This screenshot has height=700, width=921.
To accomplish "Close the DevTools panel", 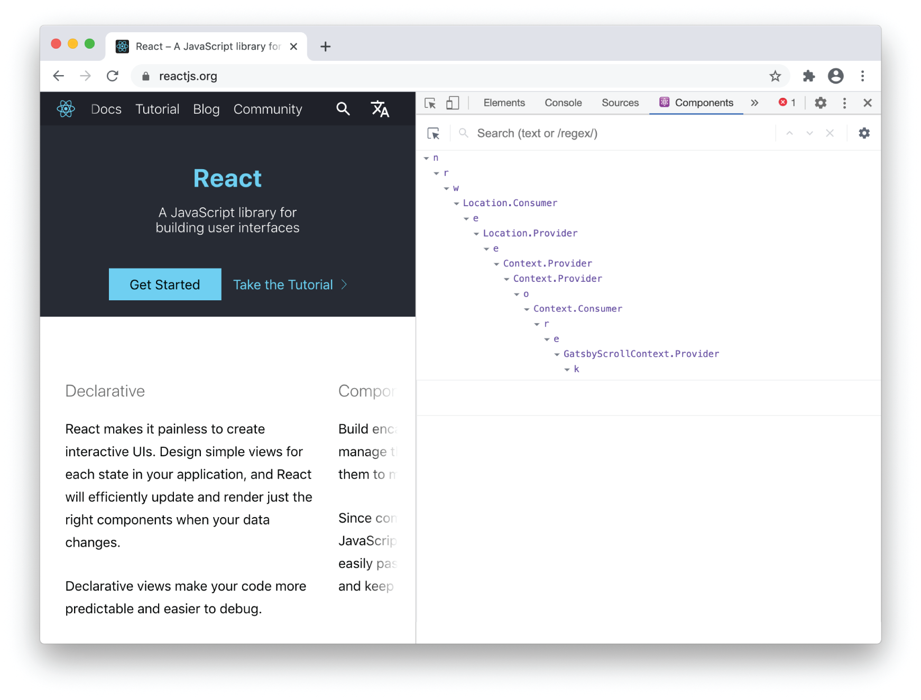I will coord(867,103).
